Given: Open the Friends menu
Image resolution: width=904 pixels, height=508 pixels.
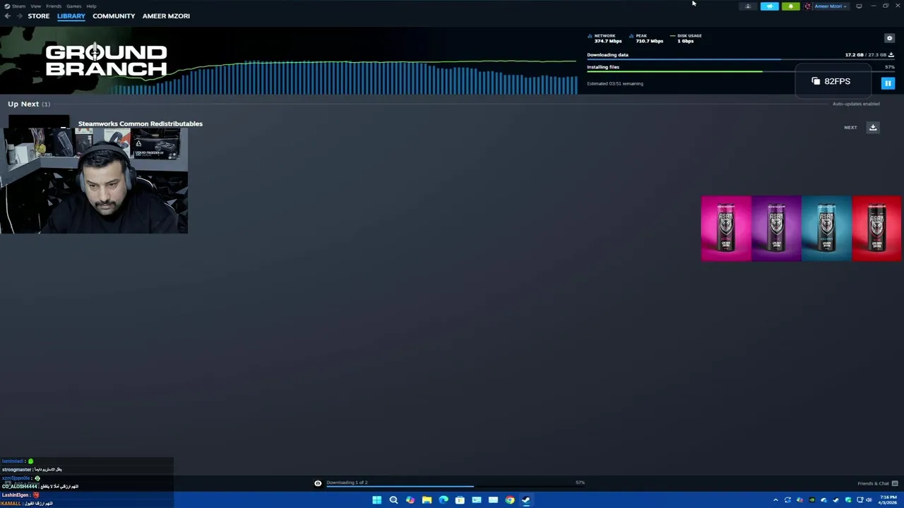Looking at the screenshot, I should 54,6.
